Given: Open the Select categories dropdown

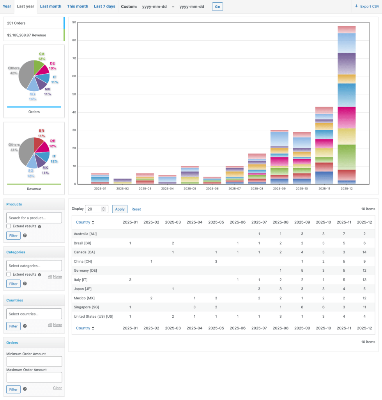Looking at the screenshot, I should [x=34, y=265].
